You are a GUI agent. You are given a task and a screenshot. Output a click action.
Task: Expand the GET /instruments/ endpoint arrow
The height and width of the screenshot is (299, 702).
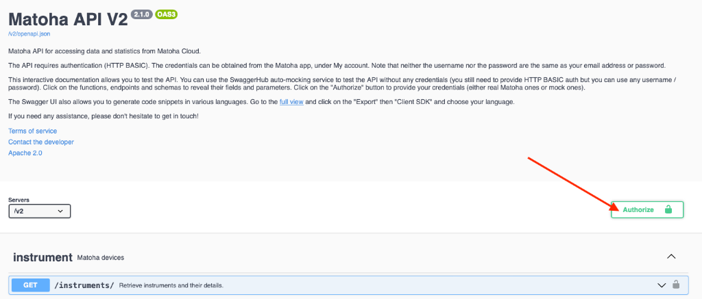coord(662,285)
